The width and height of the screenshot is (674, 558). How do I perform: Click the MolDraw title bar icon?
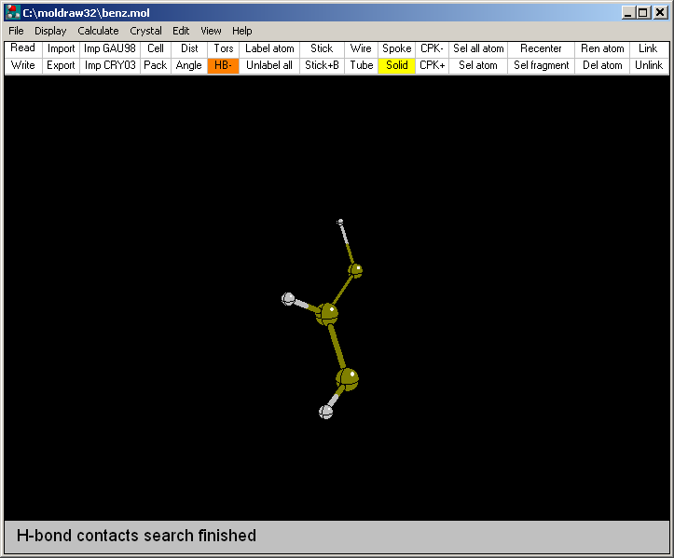pyautogui.click(x=13, y=12)
